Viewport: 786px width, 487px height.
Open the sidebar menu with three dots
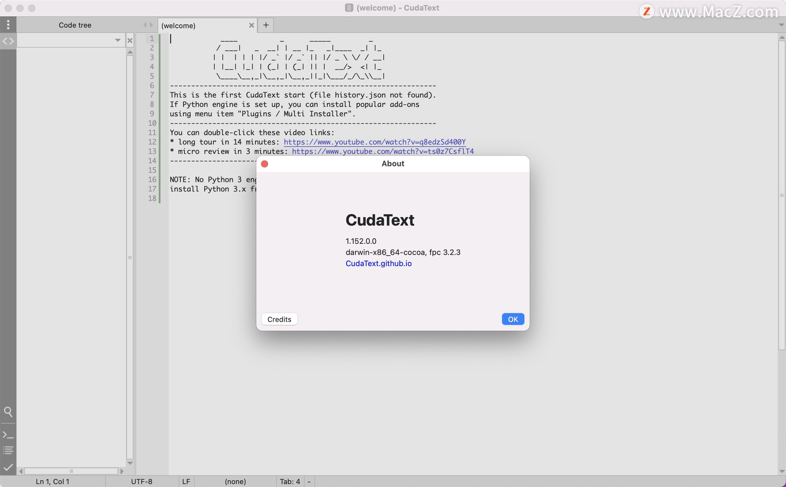(x=8, y=25)
